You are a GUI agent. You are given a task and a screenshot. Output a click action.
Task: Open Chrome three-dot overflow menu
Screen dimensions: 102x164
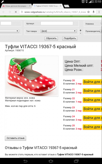tap(99, 12)
